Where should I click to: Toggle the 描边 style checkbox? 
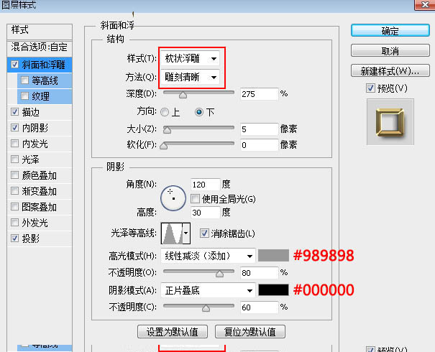(14, 112)
